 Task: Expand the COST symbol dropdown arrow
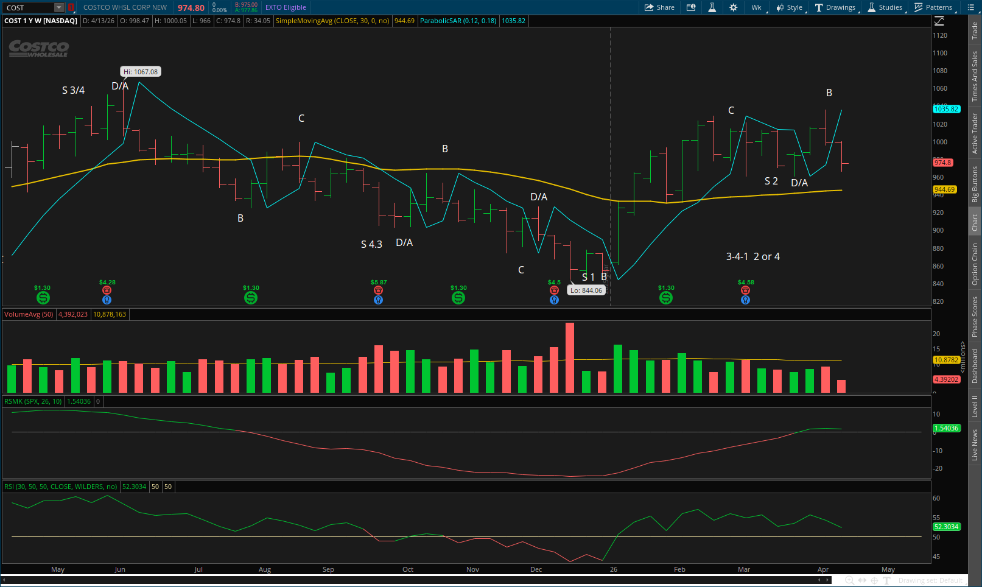[x=59, y=7]
